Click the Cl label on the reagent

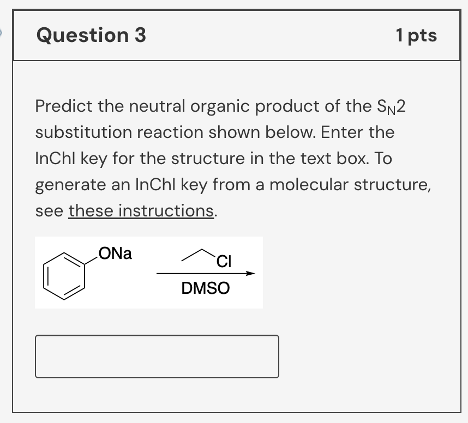(223, 262)
